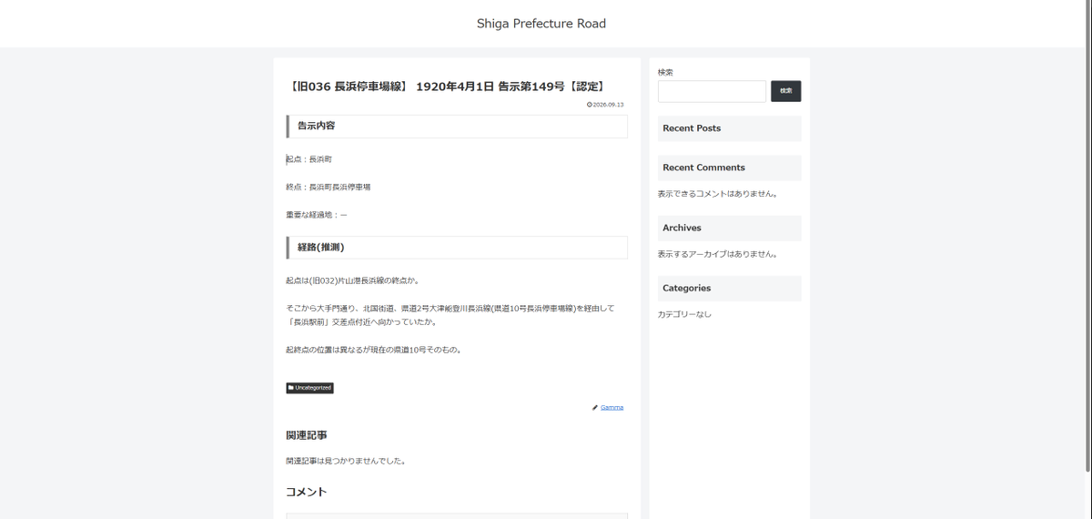The height and width of the screenshot is (519, 1092).
Task: Click the 告示内容 section heading
Action: click(x=457, y=126)
